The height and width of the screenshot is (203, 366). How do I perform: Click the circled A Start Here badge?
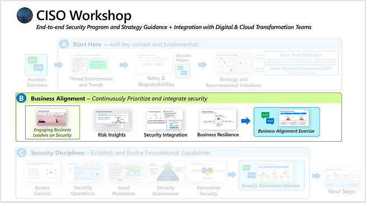coord(64,44)
